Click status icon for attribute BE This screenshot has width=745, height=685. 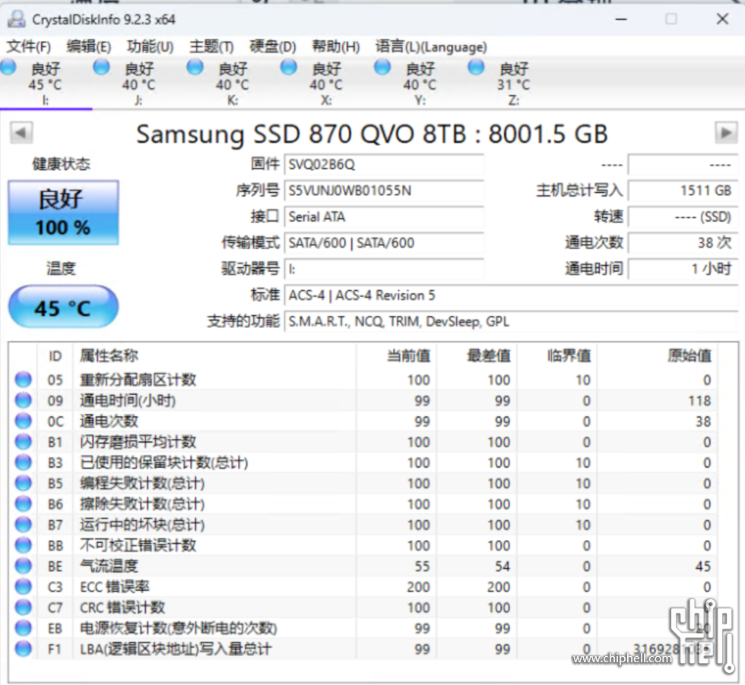[x=24, y=566]
